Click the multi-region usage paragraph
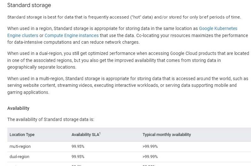The height and width of the screenshot is (166, 251). (x=128, y=85)
